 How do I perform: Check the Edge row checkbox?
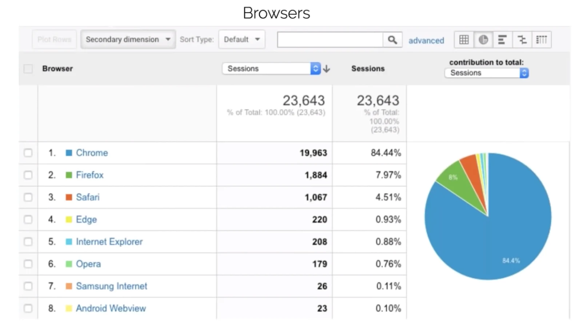click(28, 219)
